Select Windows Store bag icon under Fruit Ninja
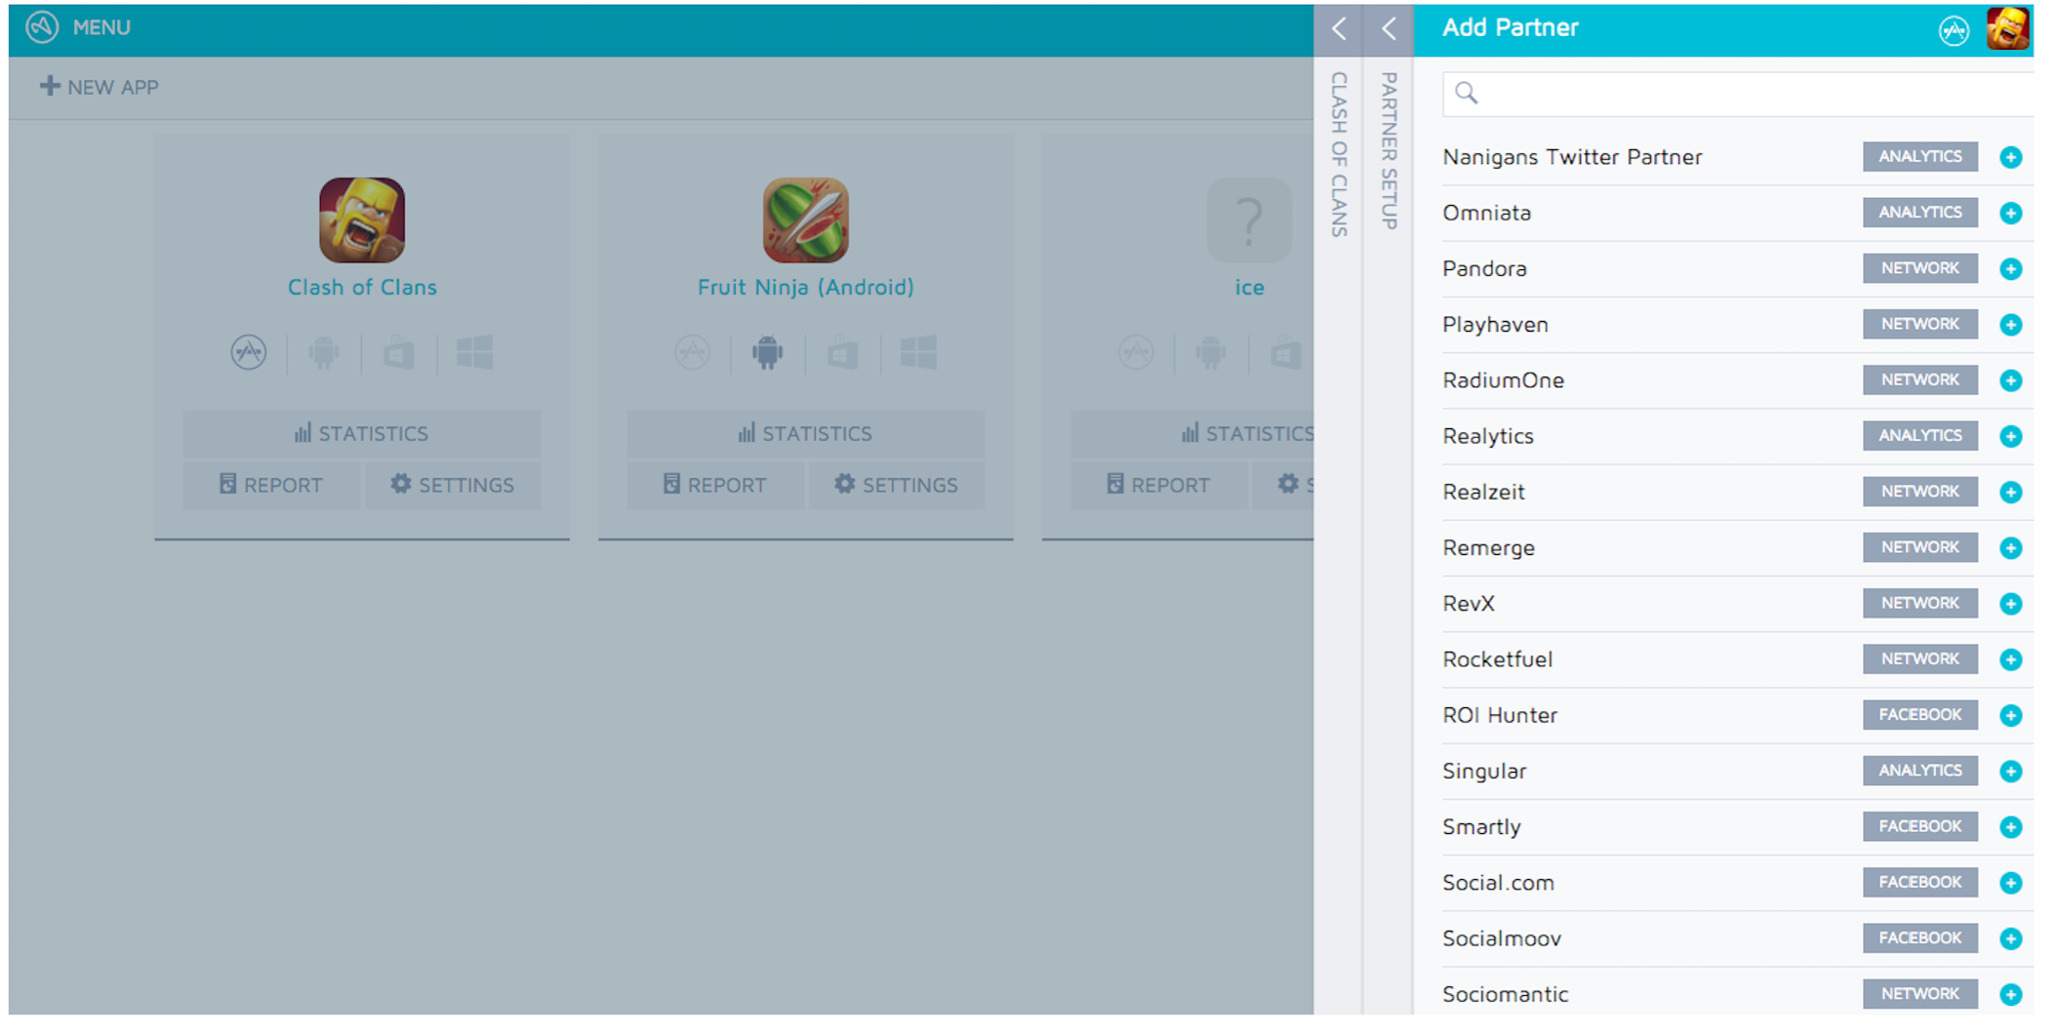Screen dimensions: 2057x1036 [x=843, y=352]
